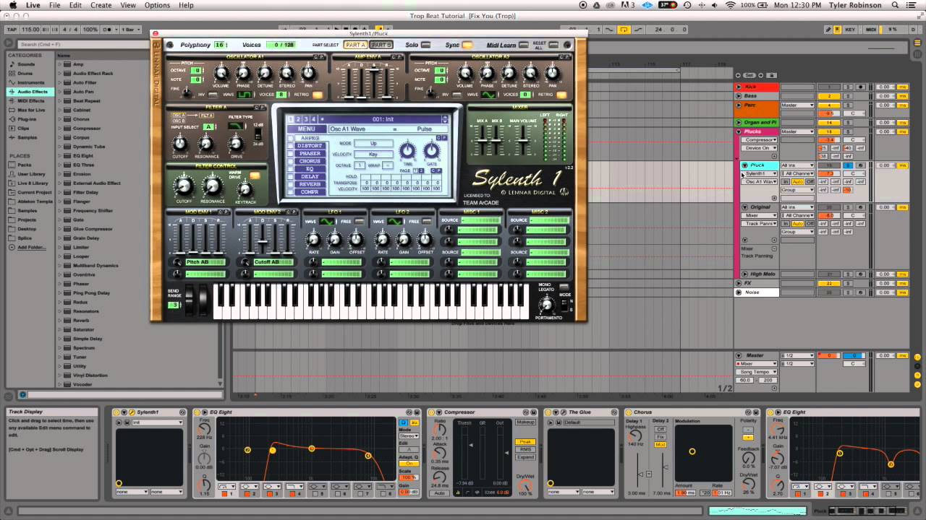Select the MIDI Effects category
This screenshot has width=926, height=520.
pyautogui.click(x=31, y=101)
